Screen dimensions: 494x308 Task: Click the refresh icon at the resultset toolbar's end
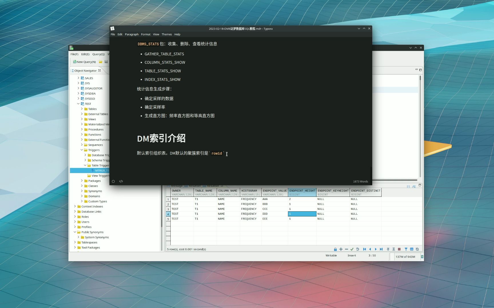click(x=417, y=249)
